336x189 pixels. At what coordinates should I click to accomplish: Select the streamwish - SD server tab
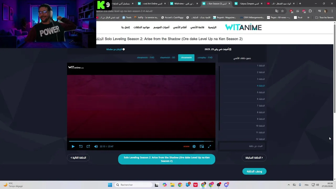tap(167, 57)
